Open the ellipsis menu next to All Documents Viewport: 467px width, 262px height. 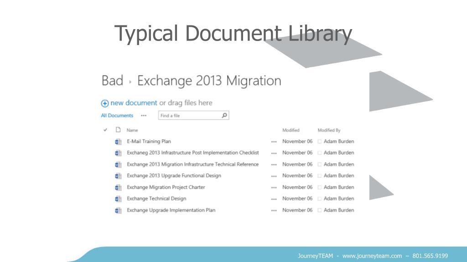pos(144,116)
